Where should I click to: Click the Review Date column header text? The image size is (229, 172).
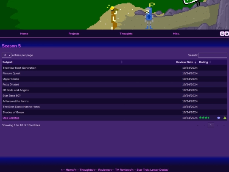184,62
